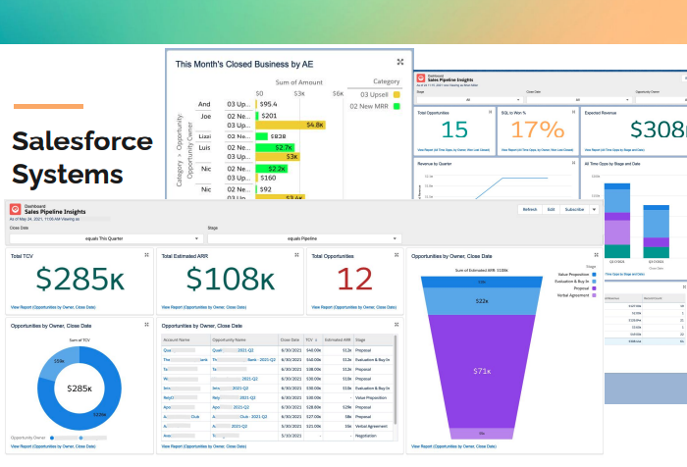Click the 02 New MRR green legend swatch
Screen dimensions: 687x467
[x=396, y=107]
